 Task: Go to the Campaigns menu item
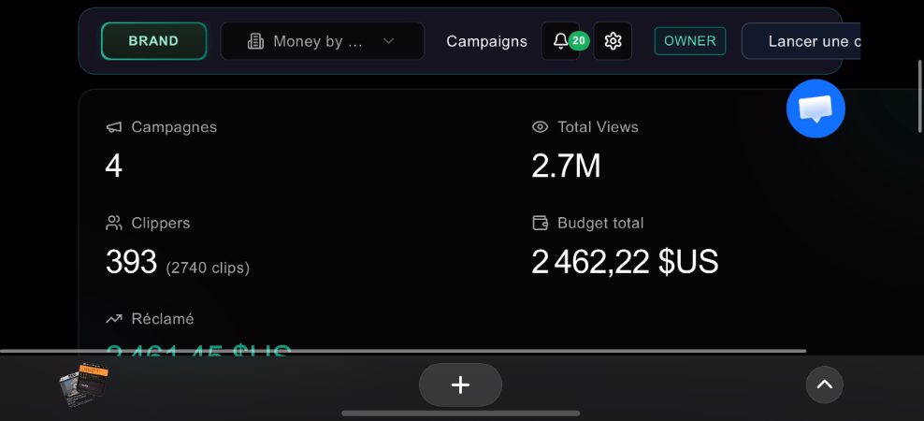pos(486,41)
